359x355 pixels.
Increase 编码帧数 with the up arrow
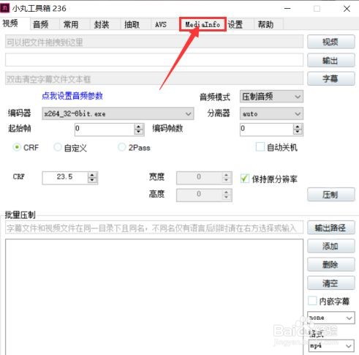(298, 127)
